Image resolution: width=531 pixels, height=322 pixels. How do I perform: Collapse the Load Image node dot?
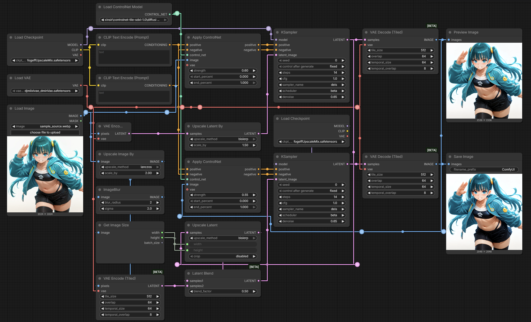tap(11, 108)
